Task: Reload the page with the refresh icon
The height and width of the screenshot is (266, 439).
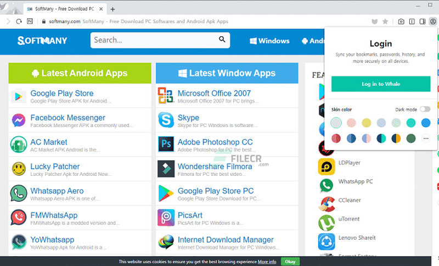Action: click(19, 21)
